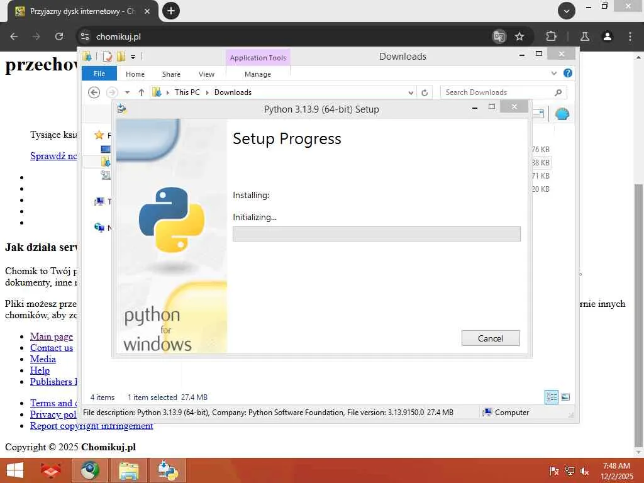The height and width of the screenshot is (483, 644).
Task: Select the Downloads folder icon in navigation pane
Action: (x=106, y=162)
